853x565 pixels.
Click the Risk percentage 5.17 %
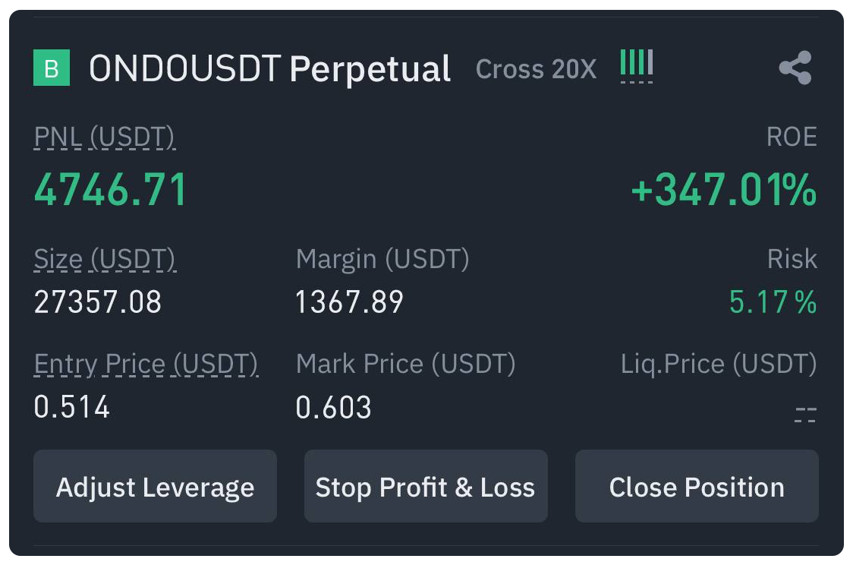click(773, 302)
